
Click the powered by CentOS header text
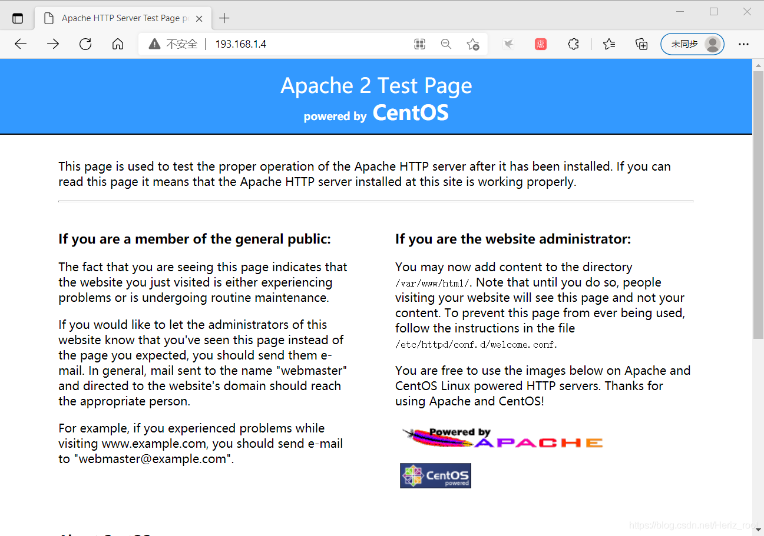click(376, 113)
